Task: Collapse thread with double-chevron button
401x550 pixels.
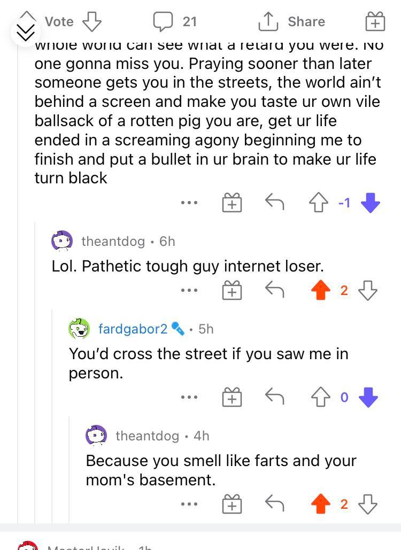Action: pyautogui.click(x=25, y=33)
